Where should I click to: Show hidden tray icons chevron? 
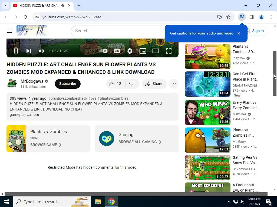pos(229,202)
